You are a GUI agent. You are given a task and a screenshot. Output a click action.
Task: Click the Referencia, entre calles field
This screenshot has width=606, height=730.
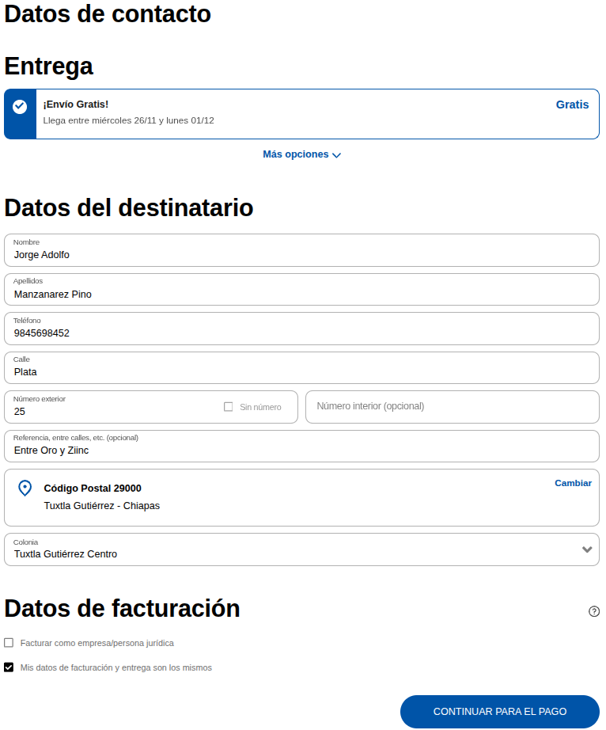coord(301,447)
